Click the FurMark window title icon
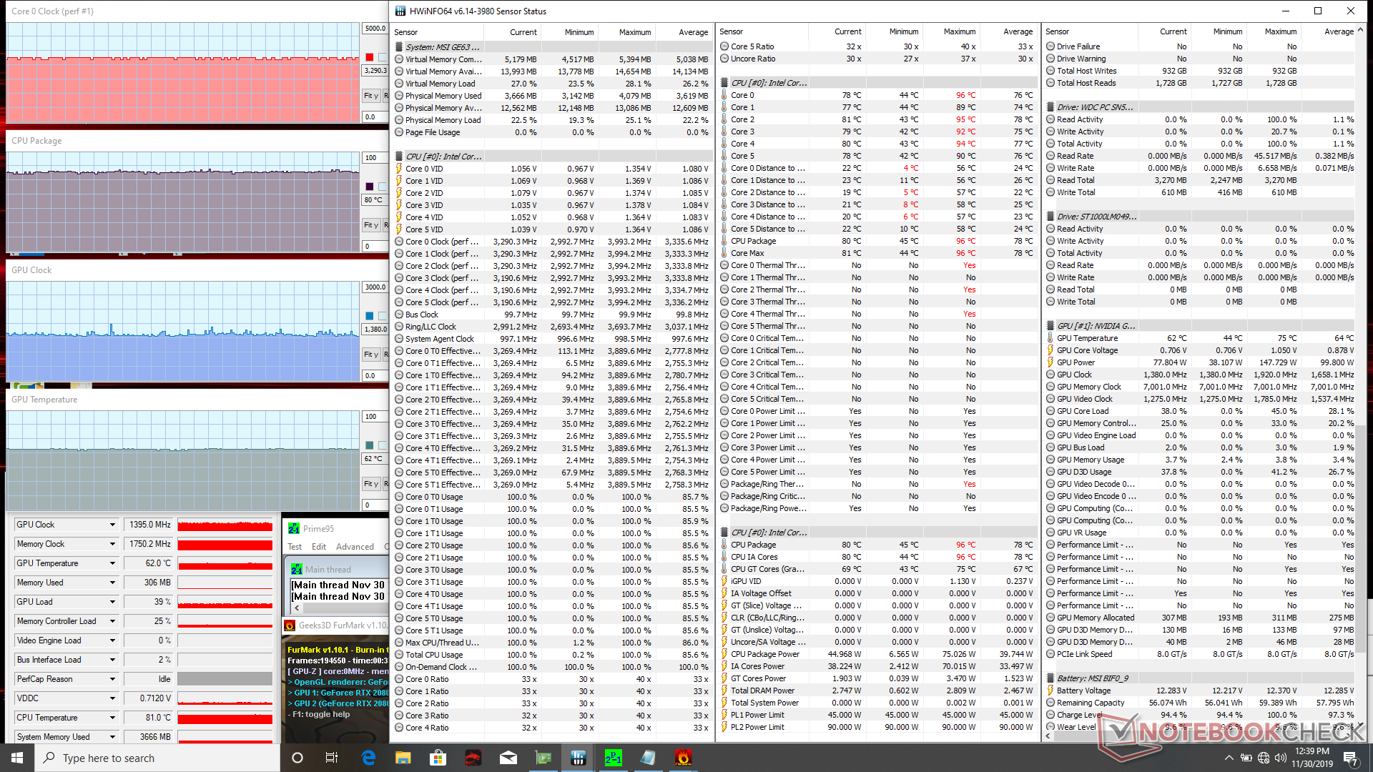Screen dimensions: 1373x772 click(x=290, y=625)
